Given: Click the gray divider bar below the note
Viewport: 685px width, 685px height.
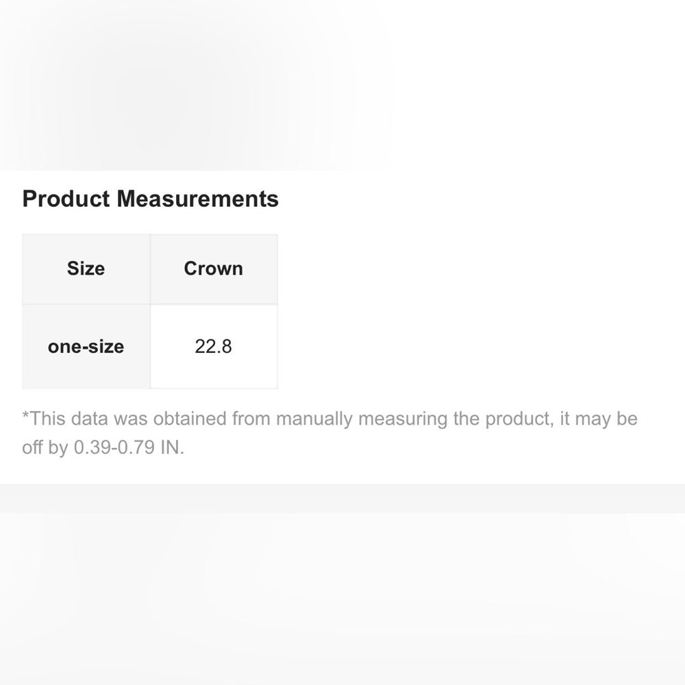Looking at the screenshot, I should (342, 498).
